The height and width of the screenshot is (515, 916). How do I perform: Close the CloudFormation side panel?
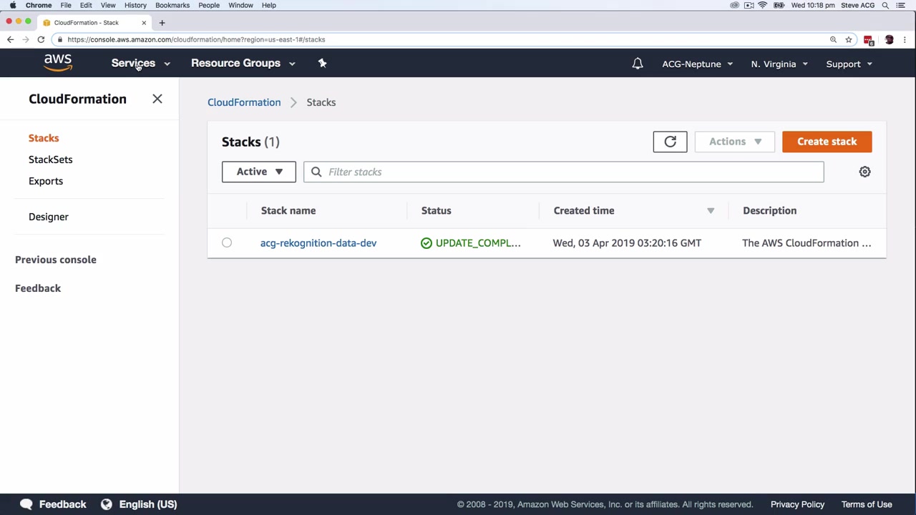tap(157, 99)
